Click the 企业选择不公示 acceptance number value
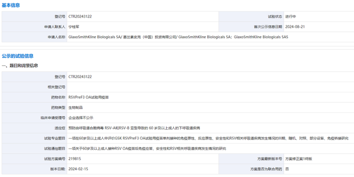The width and height of the screenshot is (354, 177). [x=81, y=118]
